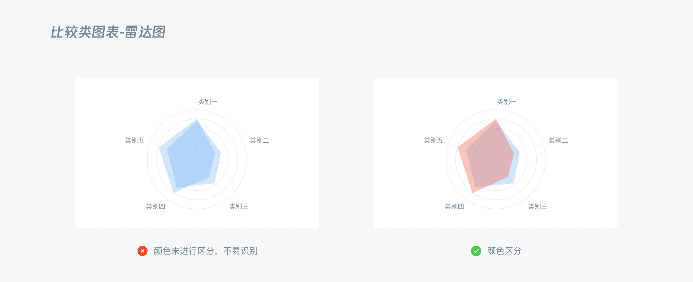Click the 颜色区分 caption text

504,251
